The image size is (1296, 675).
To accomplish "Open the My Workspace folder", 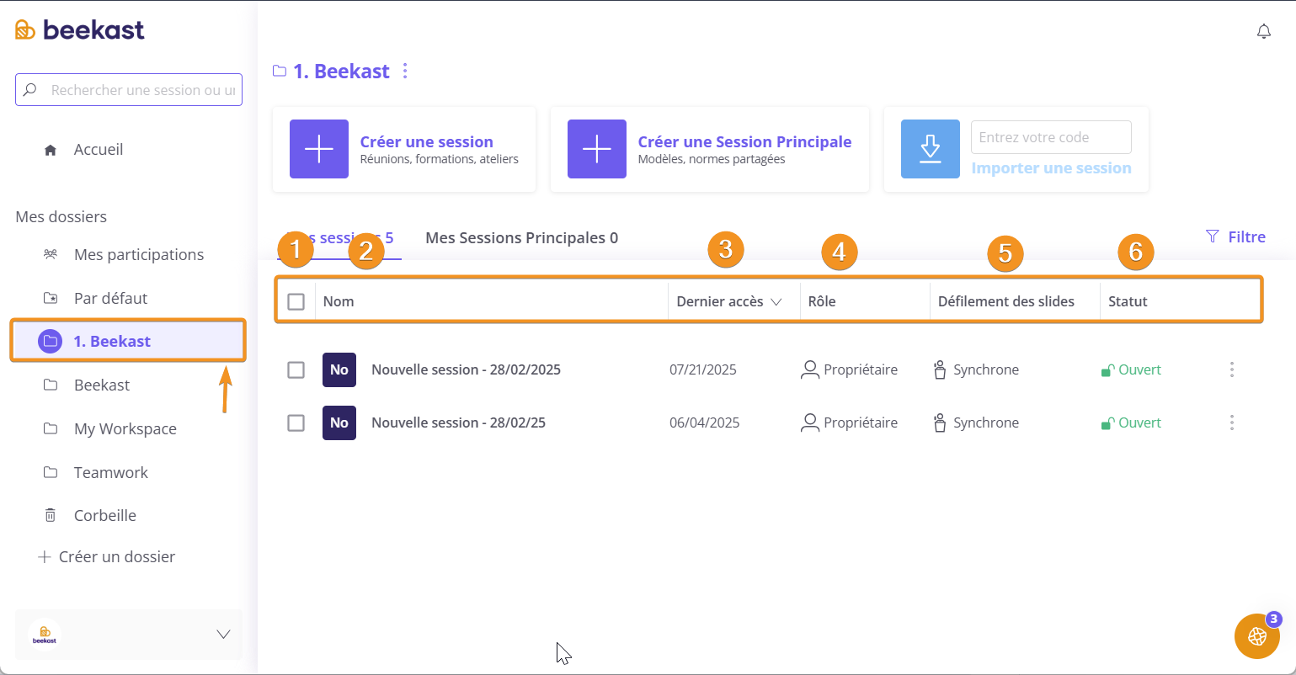I will click(125, 428).
